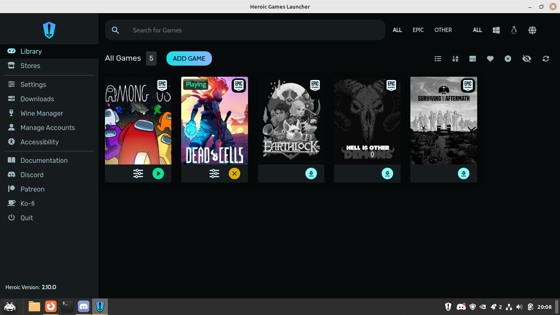Launch Among Us with the play button

[158, 173]
